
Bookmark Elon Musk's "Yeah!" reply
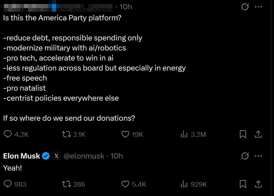[243, 184]
